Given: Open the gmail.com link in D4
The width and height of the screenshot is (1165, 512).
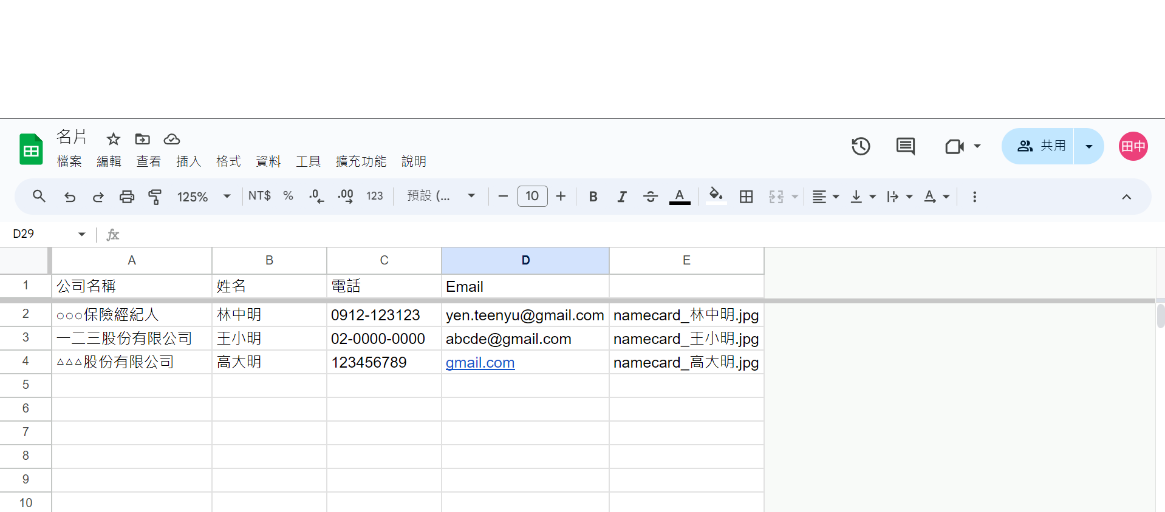Looking at the screenshot, I should point(480,363).
